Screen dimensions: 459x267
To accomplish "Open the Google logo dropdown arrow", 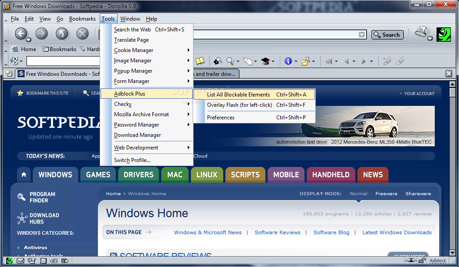I will click(21, 61).
